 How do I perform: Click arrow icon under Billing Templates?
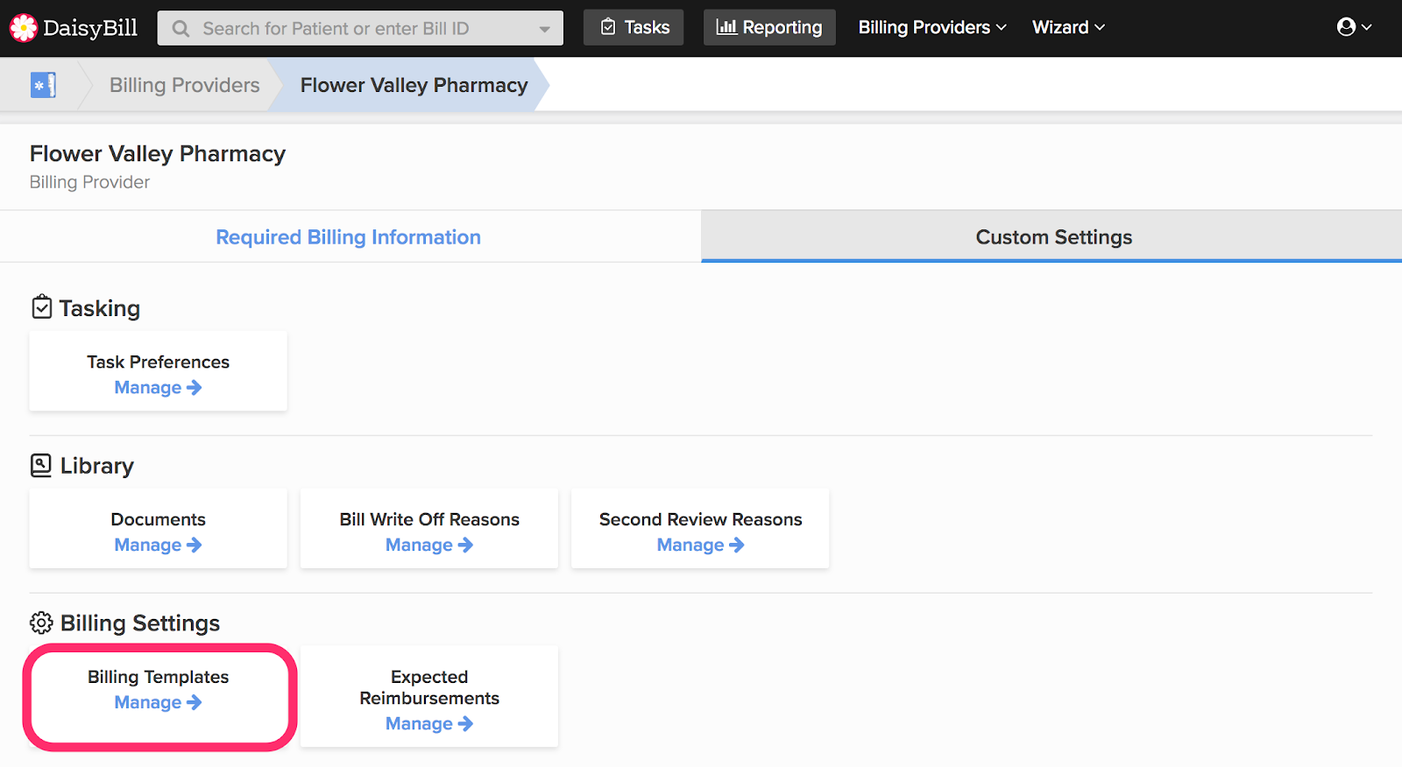coord(195,702)
